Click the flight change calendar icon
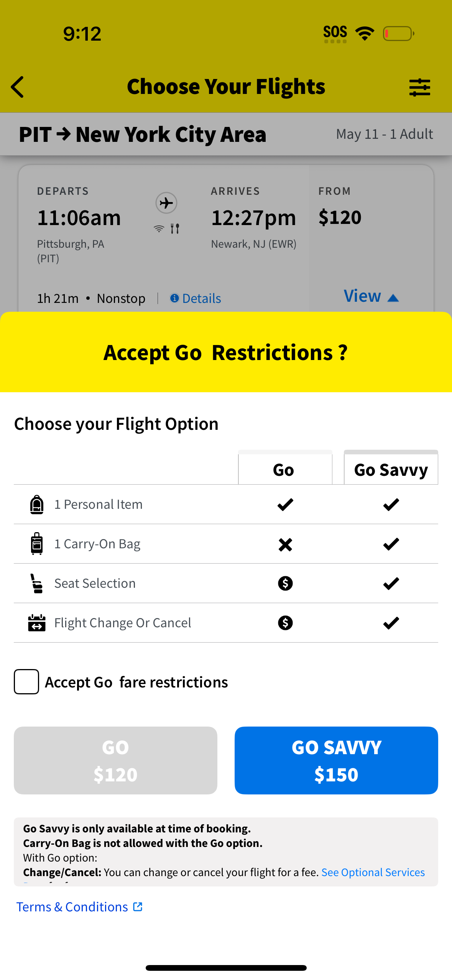Image resolution: width=452 pixels, height=980 pixels. pyautogui.click(x=36, y=622)
